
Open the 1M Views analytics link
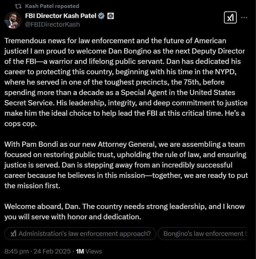89,251
